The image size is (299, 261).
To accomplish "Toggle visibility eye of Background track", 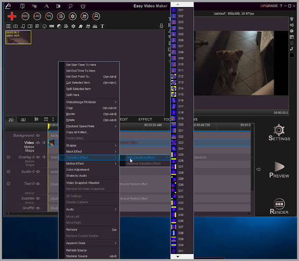I will pos(38,136).
